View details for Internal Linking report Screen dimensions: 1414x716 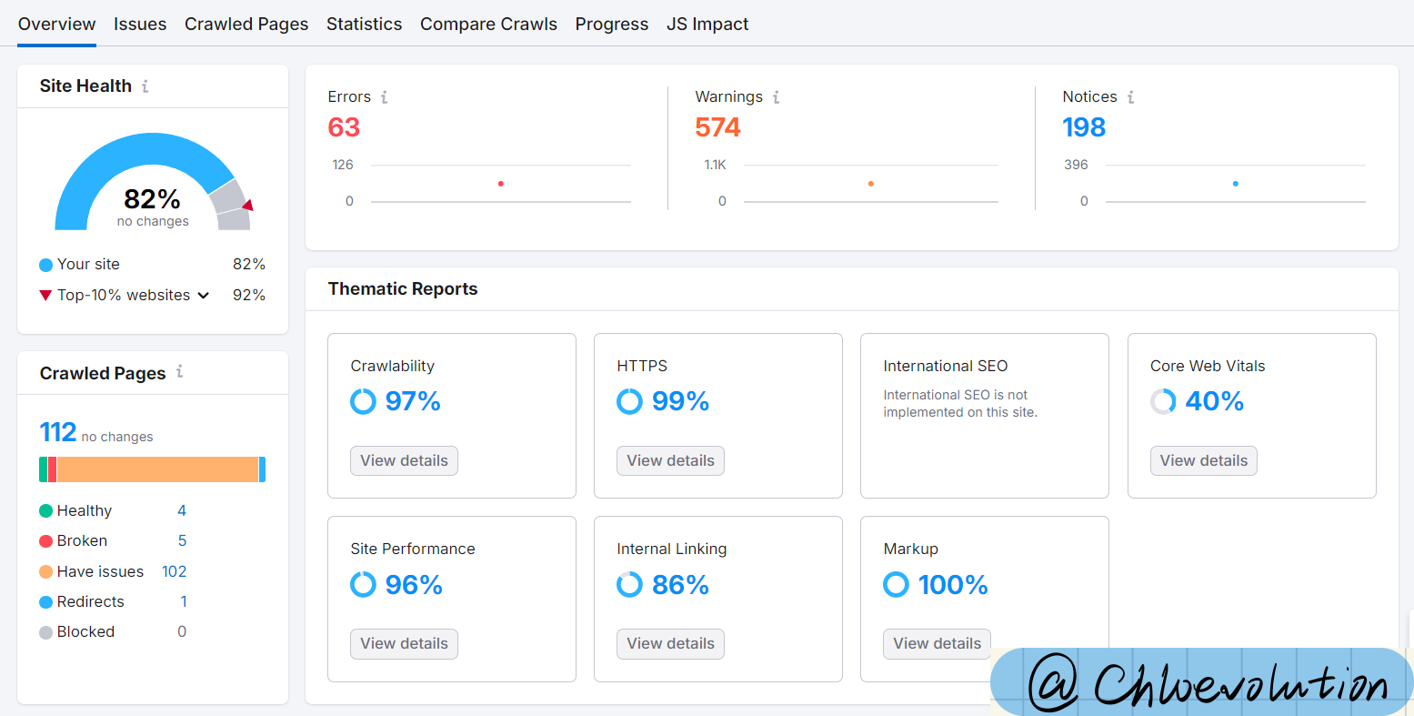point(670,643)
